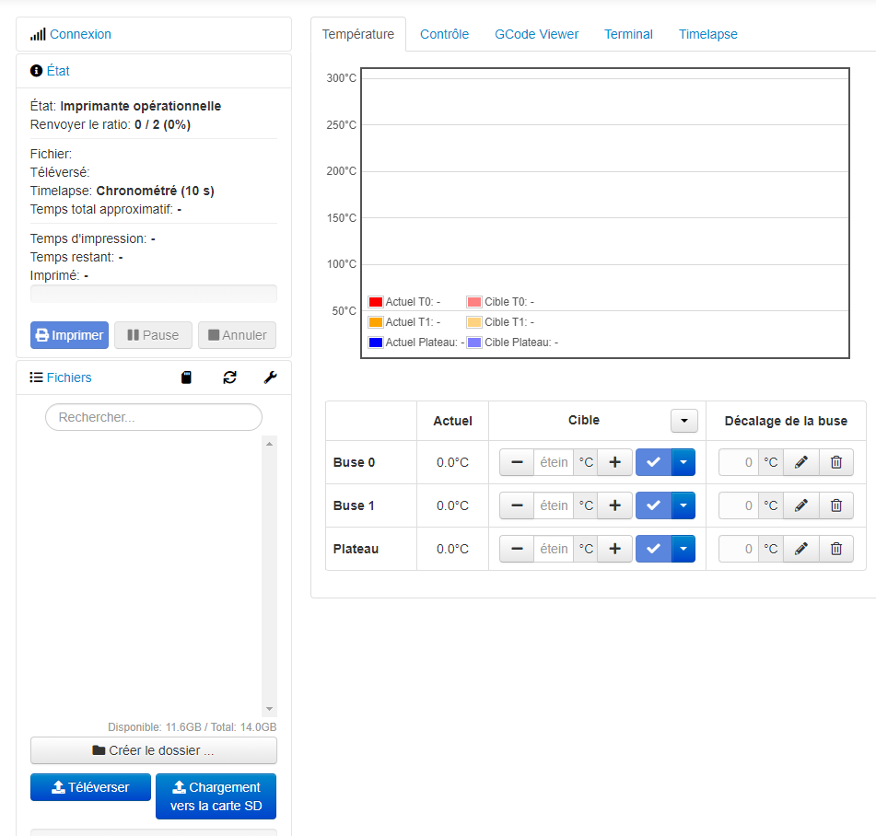Screen dimensions: 876x836
Task: Toggle Actuel Plateau blue legend swatch
Action: [376, 343]
